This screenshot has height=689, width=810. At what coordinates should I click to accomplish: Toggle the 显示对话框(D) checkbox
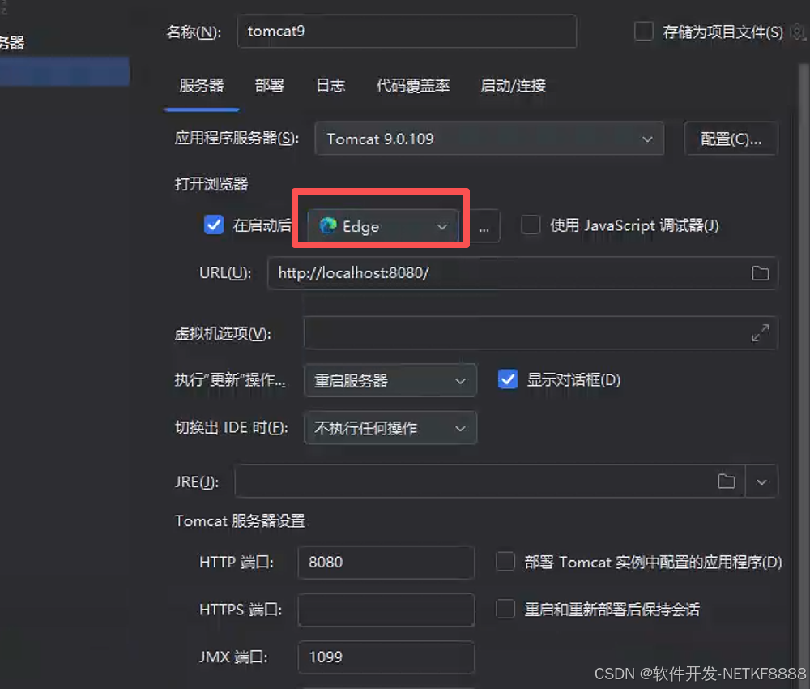pos(508,379)
